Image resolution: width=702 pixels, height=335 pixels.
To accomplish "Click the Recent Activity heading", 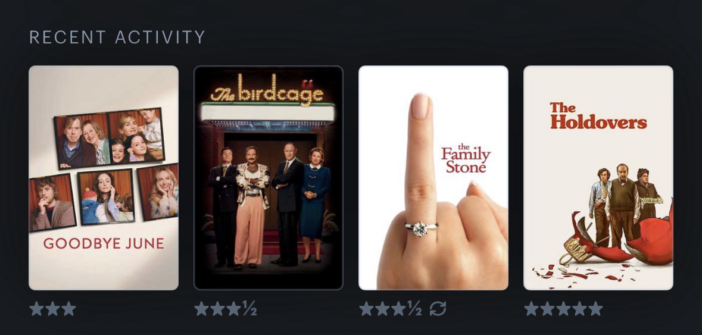I will pos(117,37).
